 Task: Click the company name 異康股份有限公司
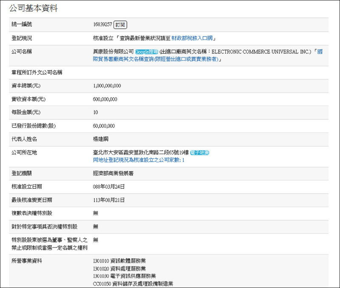[113, 52]
